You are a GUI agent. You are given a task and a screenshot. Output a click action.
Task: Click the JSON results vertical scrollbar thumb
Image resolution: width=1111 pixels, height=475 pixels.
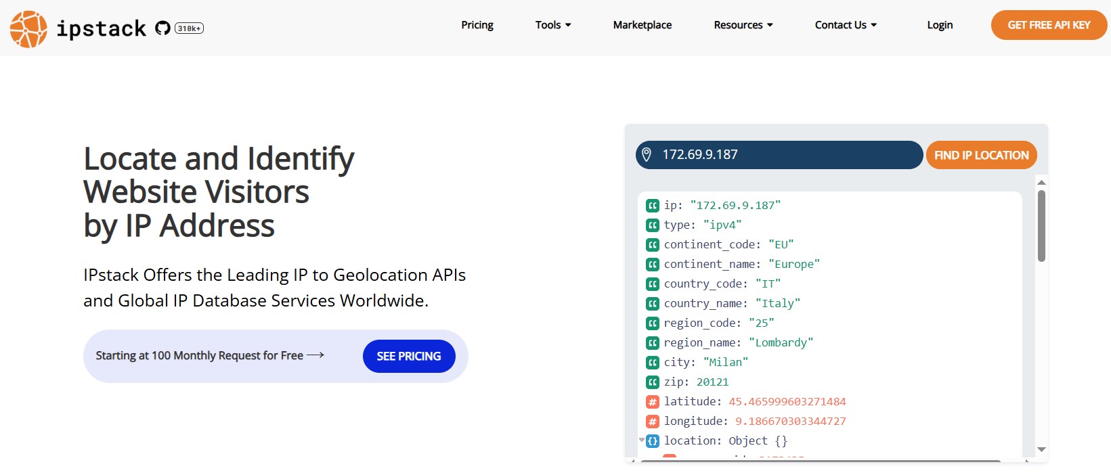coord(1041,226)
